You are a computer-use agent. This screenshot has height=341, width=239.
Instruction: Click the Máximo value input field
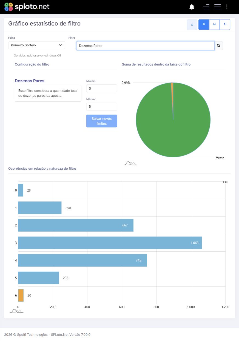pos(102,107)
